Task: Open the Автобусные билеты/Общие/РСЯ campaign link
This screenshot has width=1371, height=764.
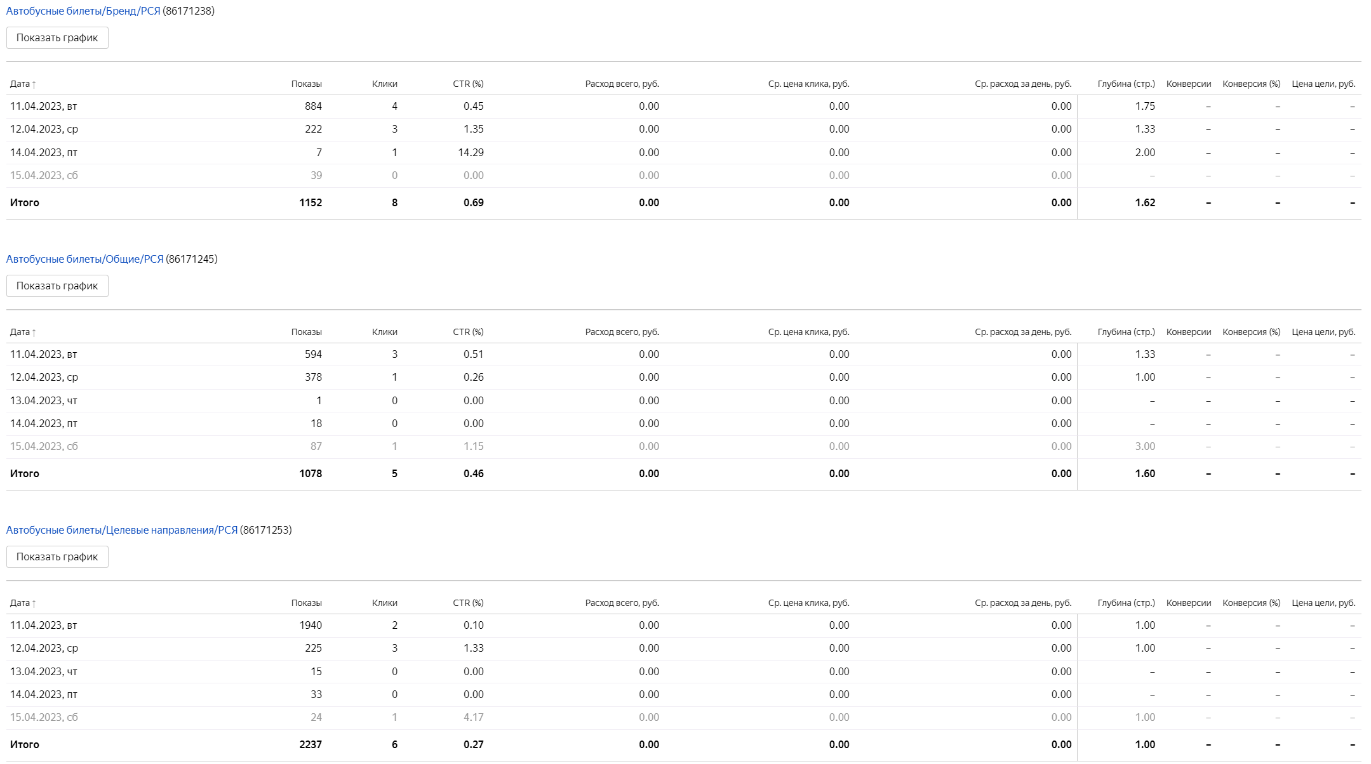Action: pos(84,260)
